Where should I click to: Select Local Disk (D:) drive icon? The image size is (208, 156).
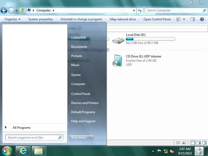118,40
